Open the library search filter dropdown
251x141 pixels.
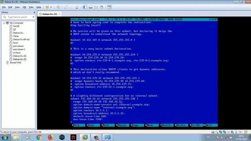coord(33,17)
